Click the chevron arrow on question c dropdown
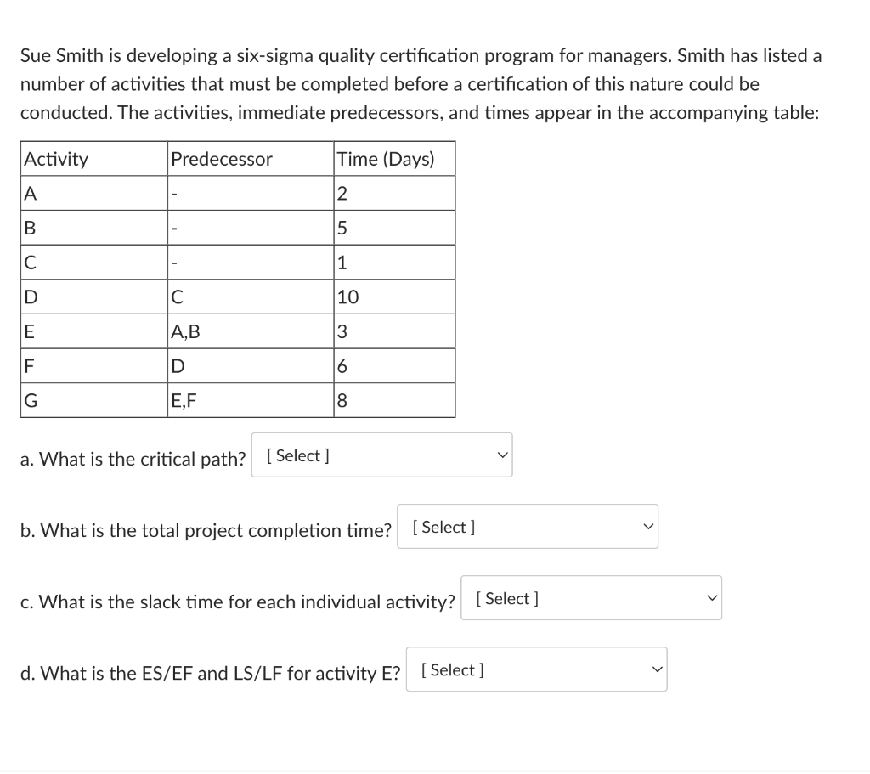 click(x=712, y=598)
